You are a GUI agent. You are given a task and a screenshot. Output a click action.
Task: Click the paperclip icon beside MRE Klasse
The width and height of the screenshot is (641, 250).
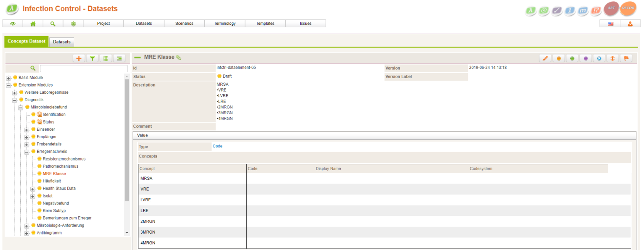[x=179, y=58]
